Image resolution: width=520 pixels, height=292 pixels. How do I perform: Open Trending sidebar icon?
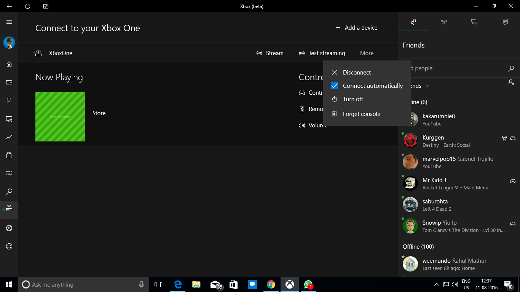[9, 137]
